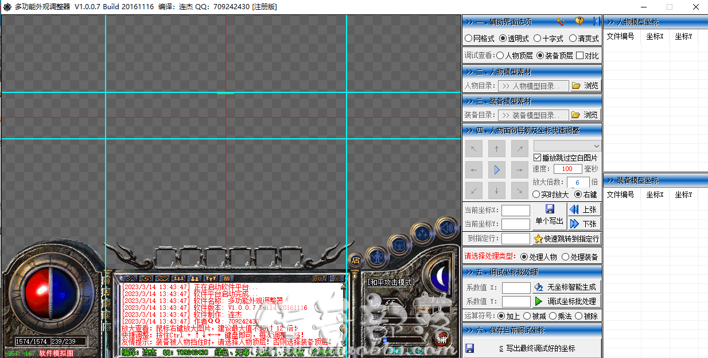Viewport: 708px width, 358px height.
Task: Click the right direction arrow
Action: (520, 170)
